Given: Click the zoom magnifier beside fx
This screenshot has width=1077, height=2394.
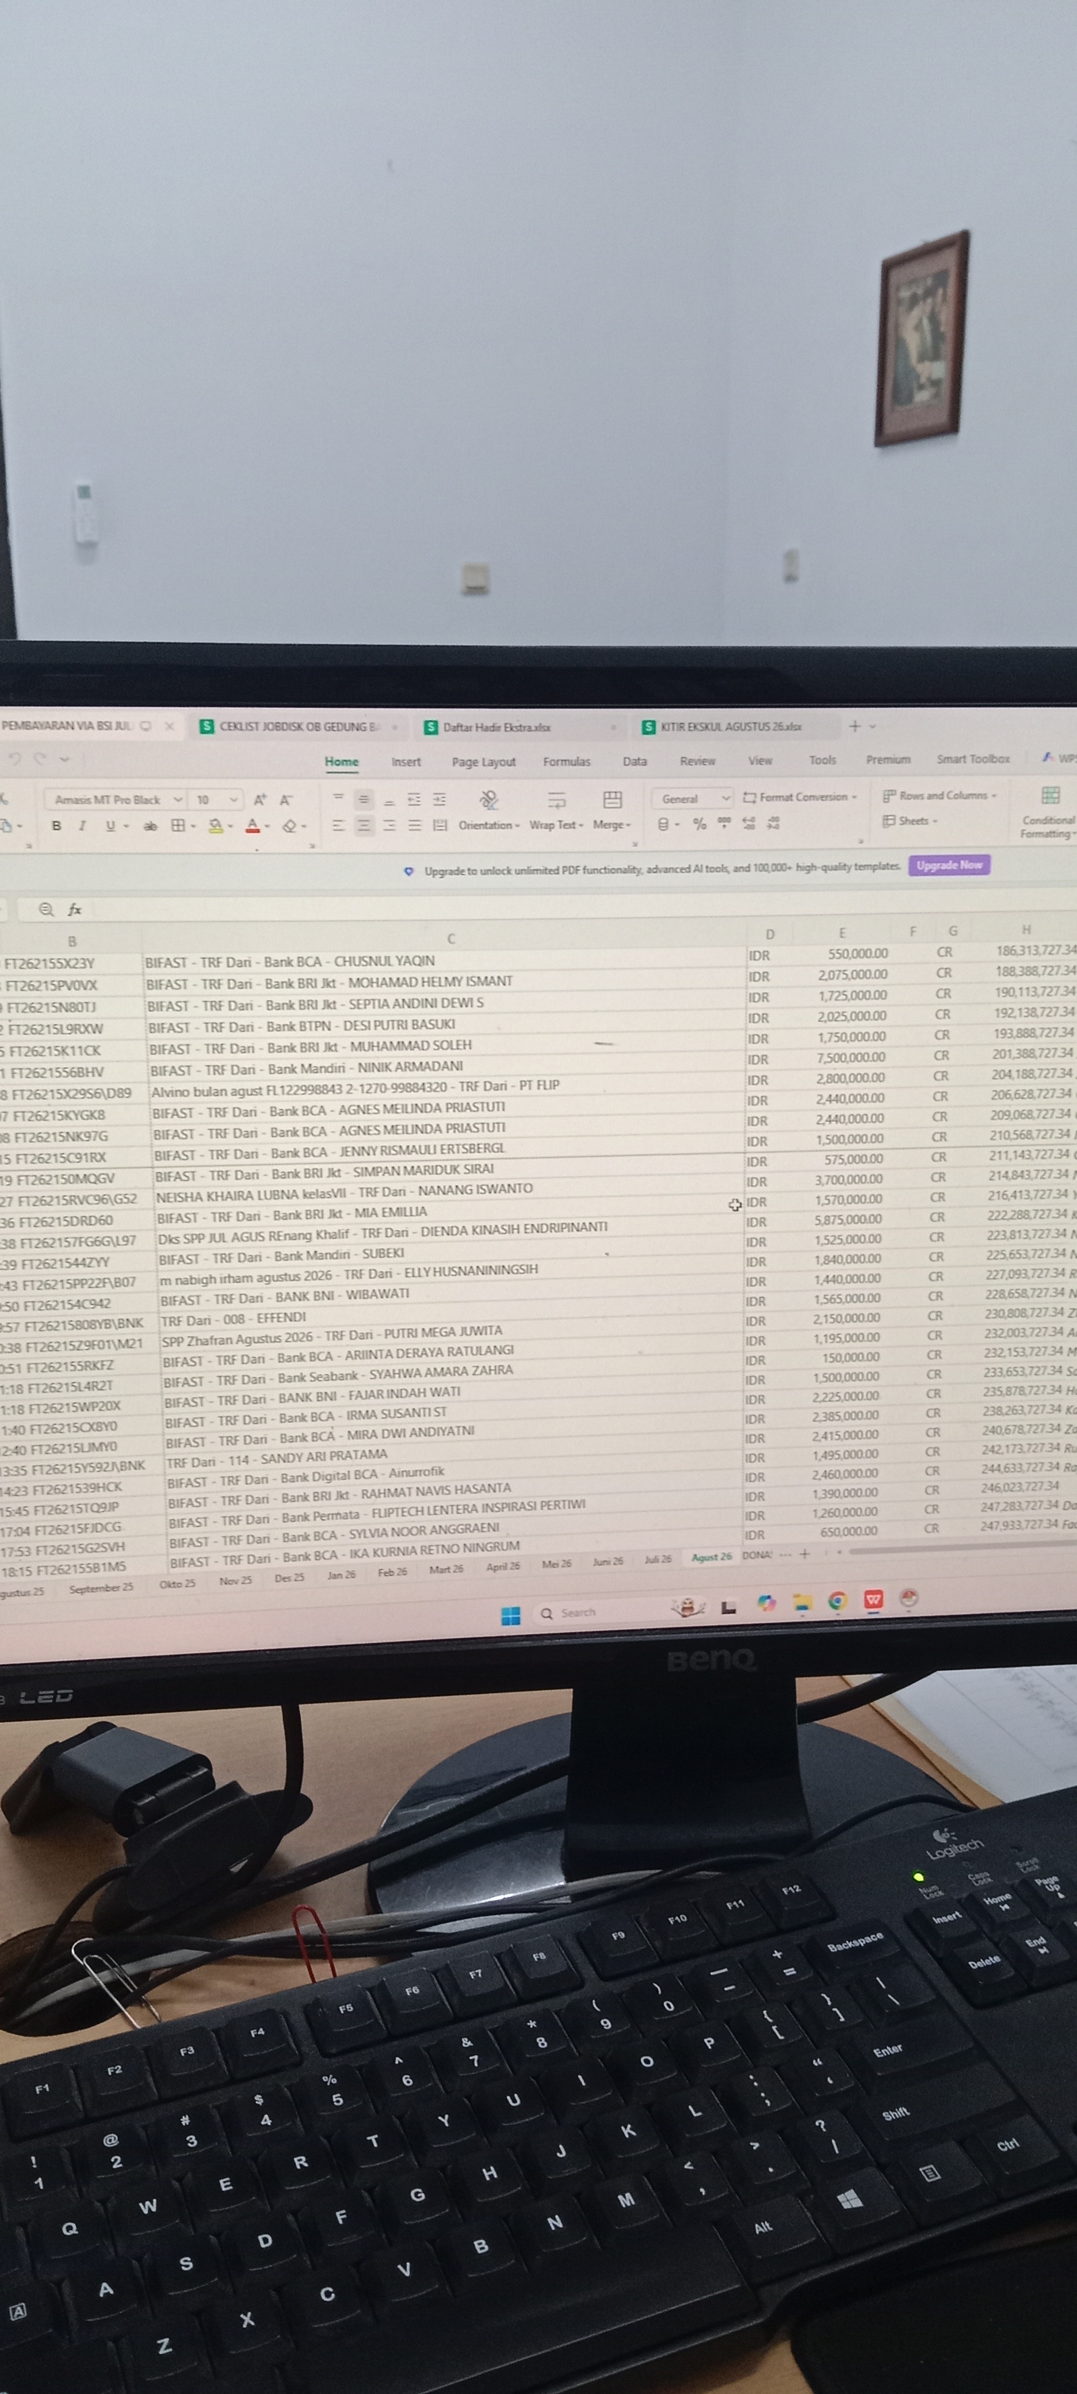Looking at the screenshot, I should click(47, 910).
